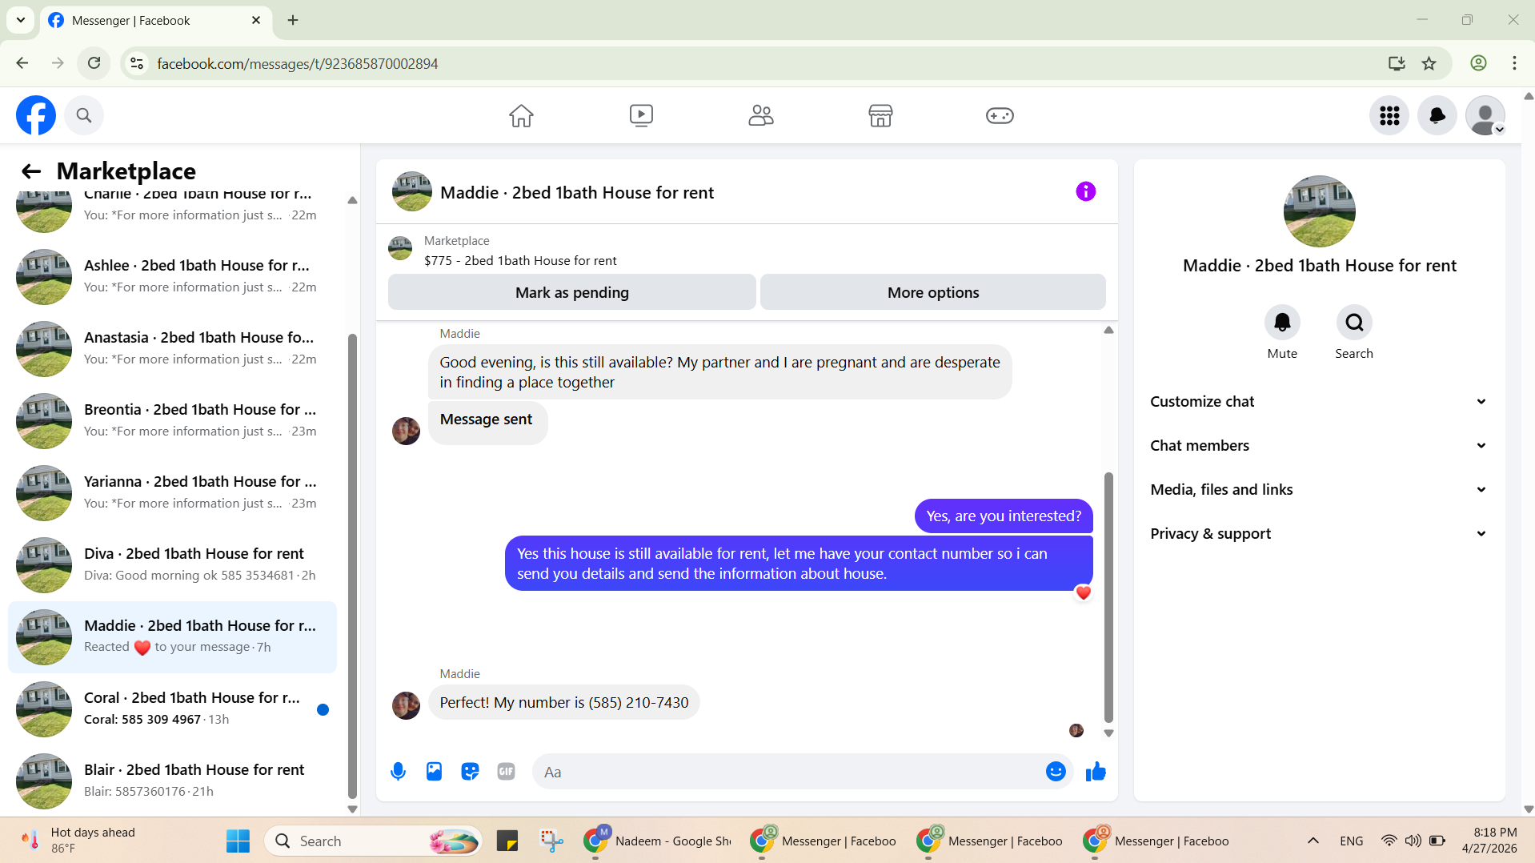View site information icon in address bar

(137, 63)
